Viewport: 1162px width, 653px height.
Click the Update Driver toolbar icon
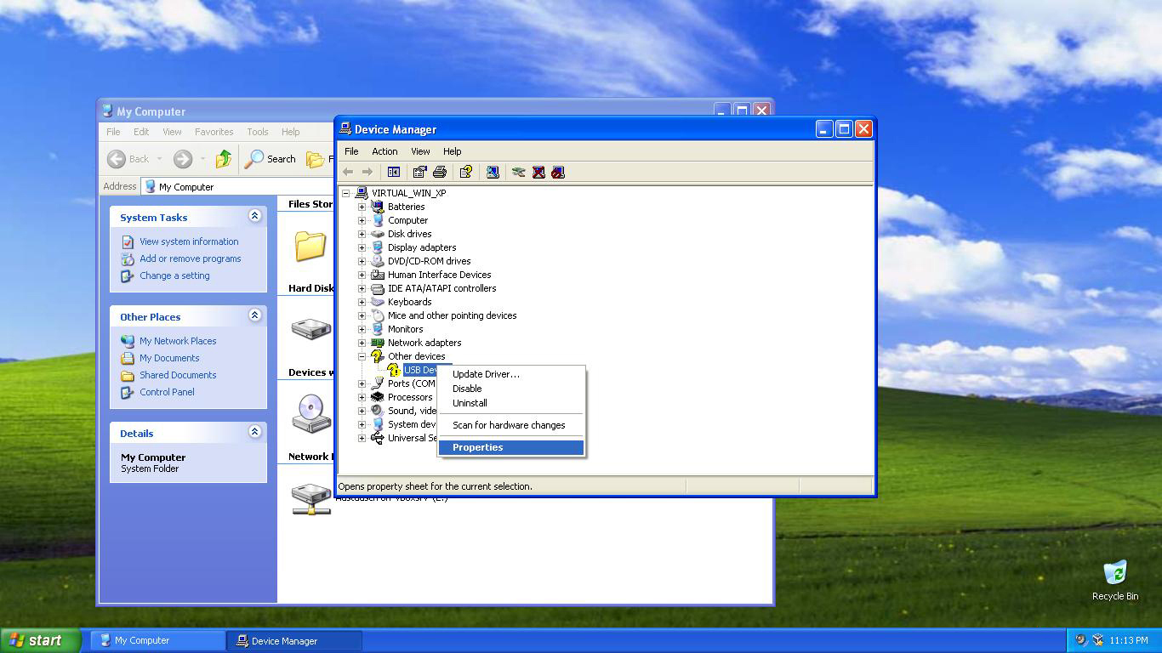pyautogui.click(x=518, y=172)
